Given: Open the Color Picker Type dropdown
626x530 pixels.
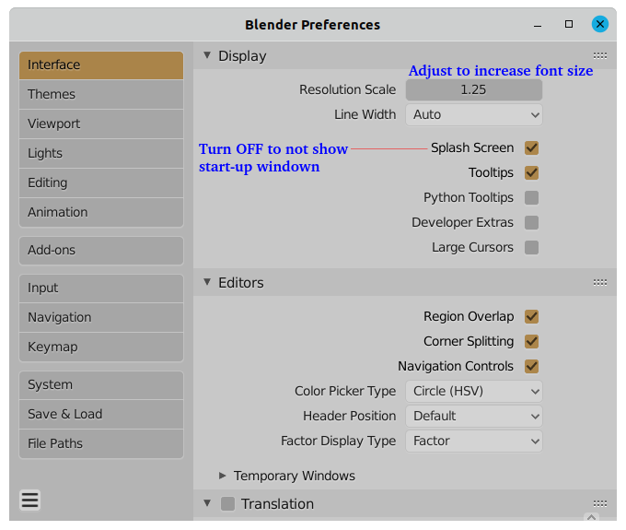Looking at the screenshot, I should [474, 391].
